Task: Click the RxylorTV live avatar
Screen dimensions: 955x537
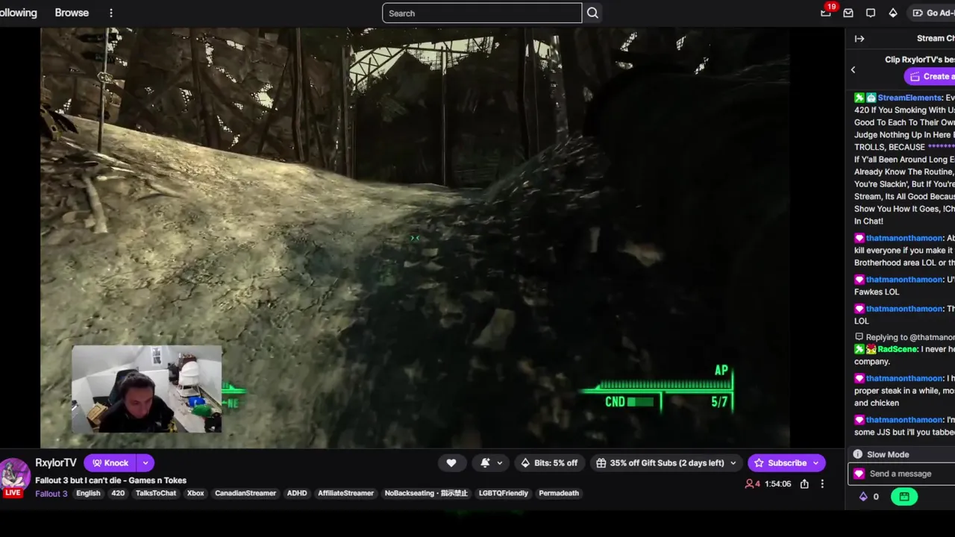Action: (13, 474)
